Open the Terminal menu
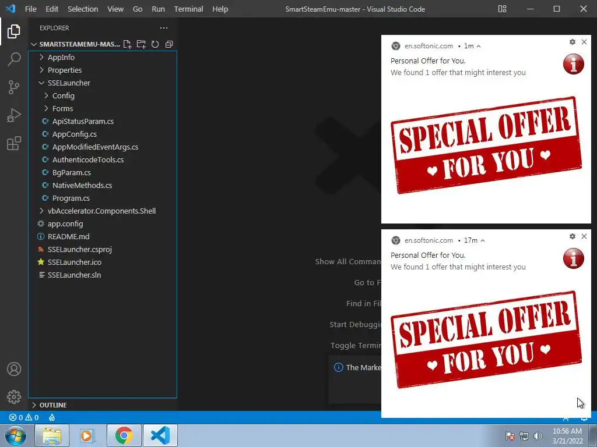This screenshot has width=597, height=447. (x=188, y=9)
